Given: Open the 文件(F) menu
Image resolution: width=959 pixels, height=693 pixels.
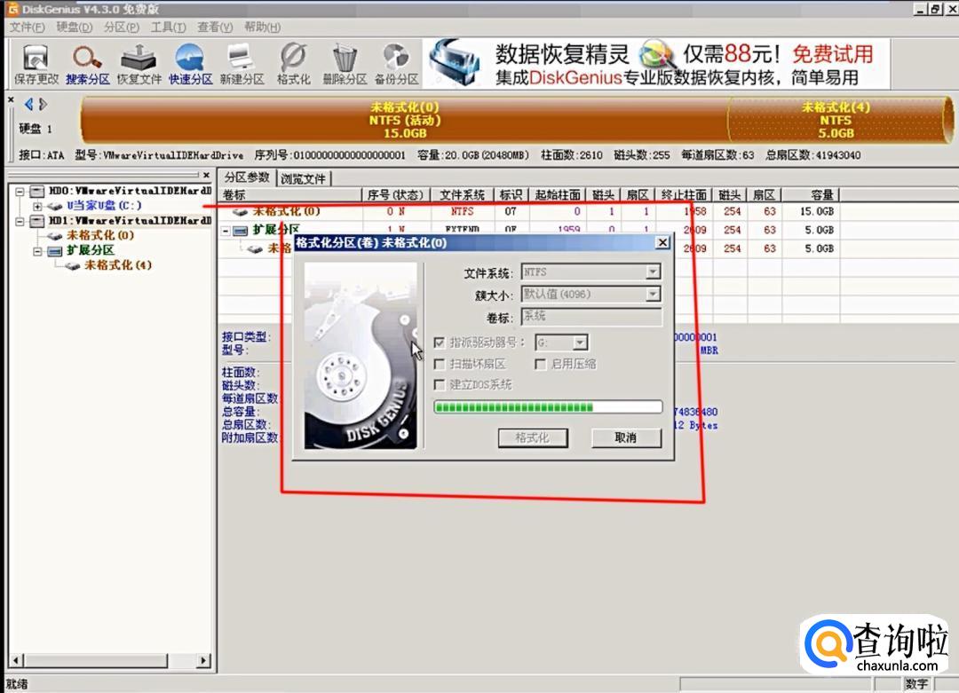Looking at the screenshot, I should [27, 27].
